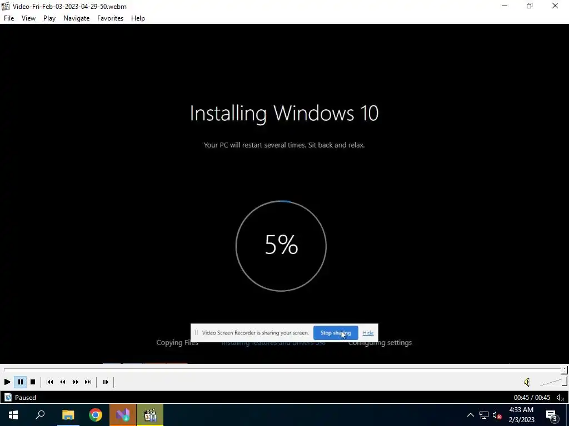This screenshot has height=426, width=569.
Task: Show hidden system tray icons
Action: 470,415
